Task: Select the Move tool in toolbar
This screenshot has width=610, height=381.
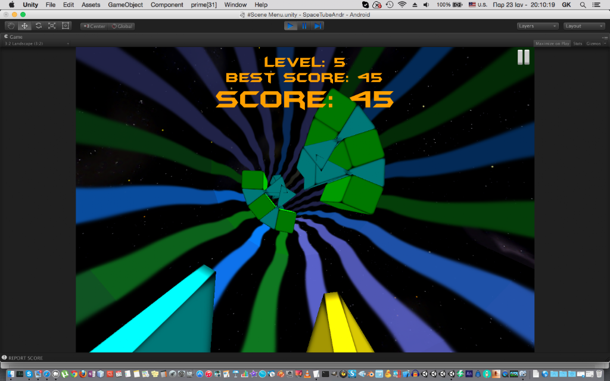Action: pyautogui.click(x=24, y=26)
